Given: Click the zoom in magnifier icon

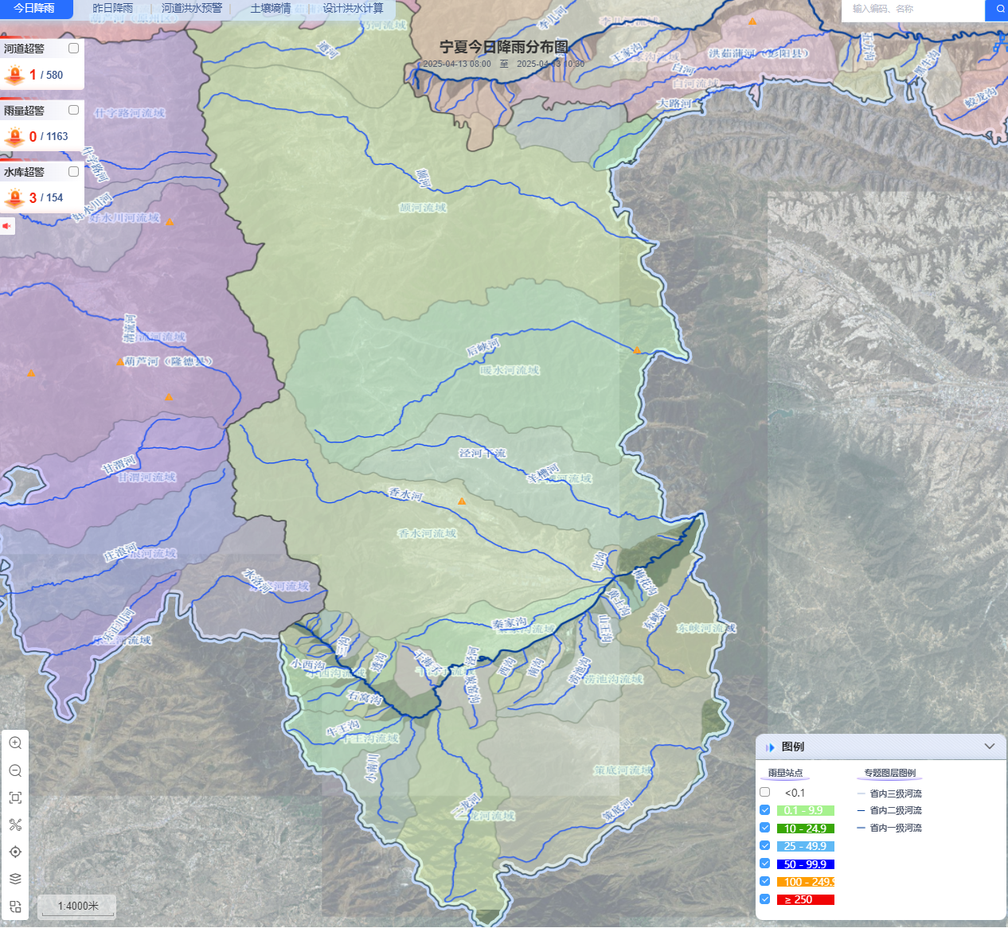Looking at the screenshot, I should click(x=15, y=743).
